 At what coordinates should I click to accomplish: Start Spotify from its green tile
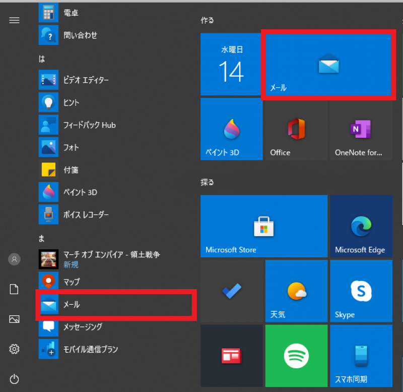point(296,355)
